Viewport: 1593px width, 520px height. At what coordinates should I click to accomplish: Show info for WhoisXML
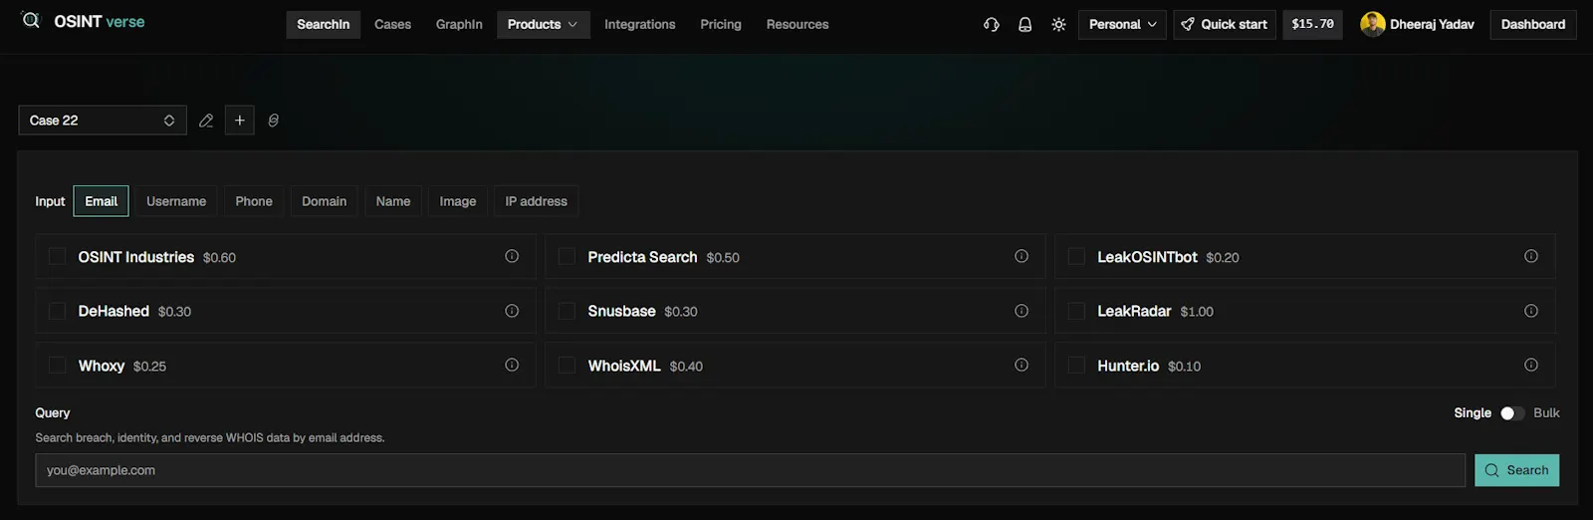click(1022, 365)
